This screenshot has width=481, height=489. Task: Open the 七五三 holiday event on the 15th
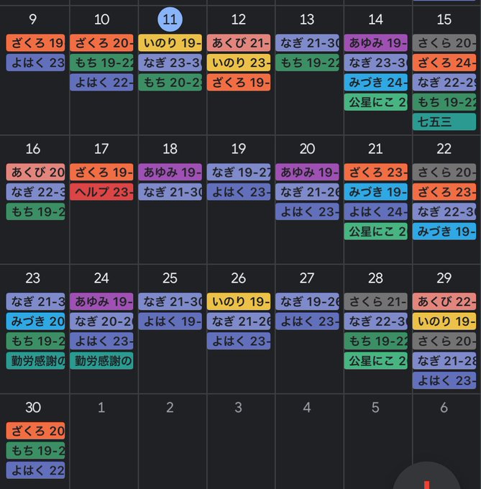444,122
